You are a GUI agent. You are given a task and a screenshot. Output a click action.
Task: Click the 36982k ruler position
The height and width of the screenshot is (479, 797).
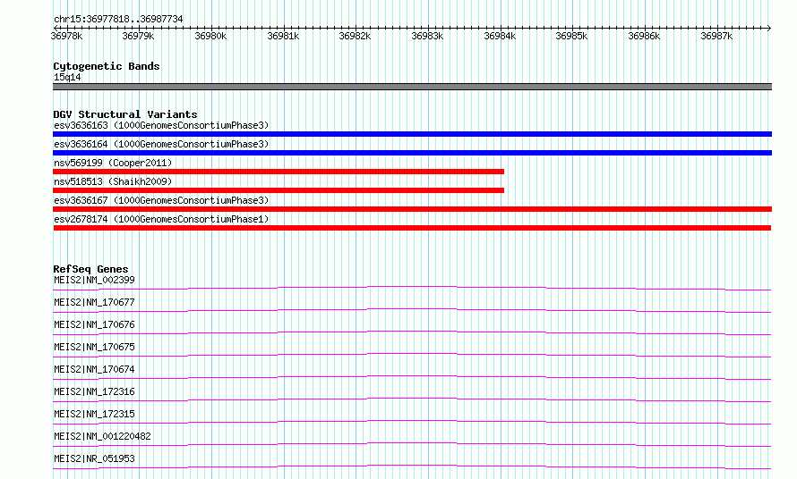[x=355, y=36]
